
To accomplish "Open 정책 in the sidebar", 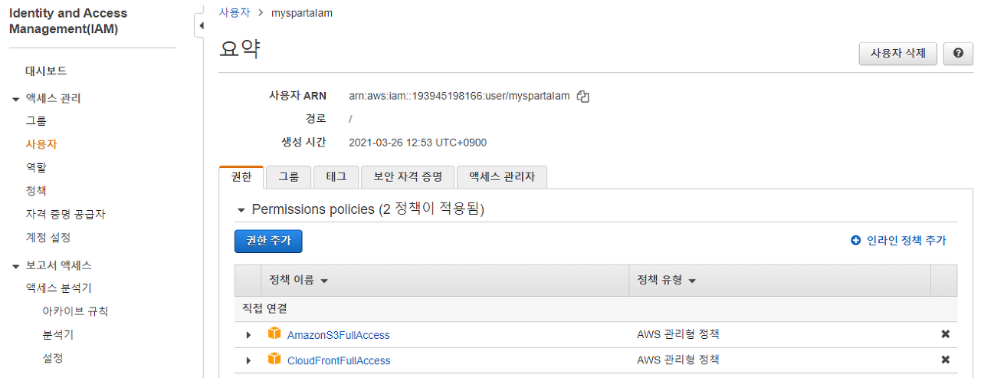I will (36, 191).
